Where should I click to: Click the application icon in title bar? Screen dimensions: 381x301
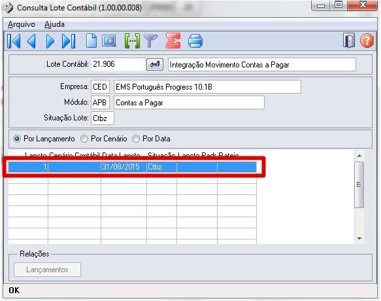coord(8,8)
